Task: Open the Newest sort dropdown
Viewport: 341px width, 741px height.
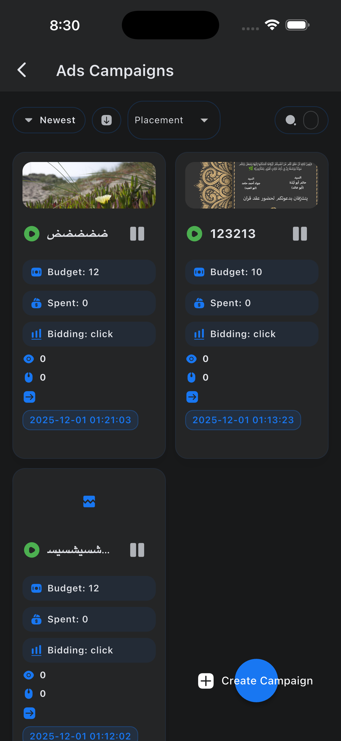Action: (x=49, y=120)
